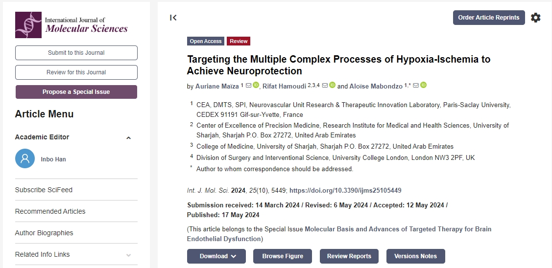Open article settings gear icon
Screen dimensions: 552x268
(536, 18)
